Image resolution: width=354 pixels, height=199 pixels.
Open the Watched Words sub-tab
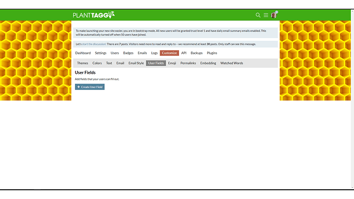click(231, 63)
